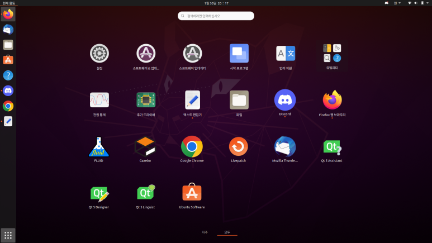Launch Discord from app grid
The height and width of the screenshot is (243, 432).
285,100
